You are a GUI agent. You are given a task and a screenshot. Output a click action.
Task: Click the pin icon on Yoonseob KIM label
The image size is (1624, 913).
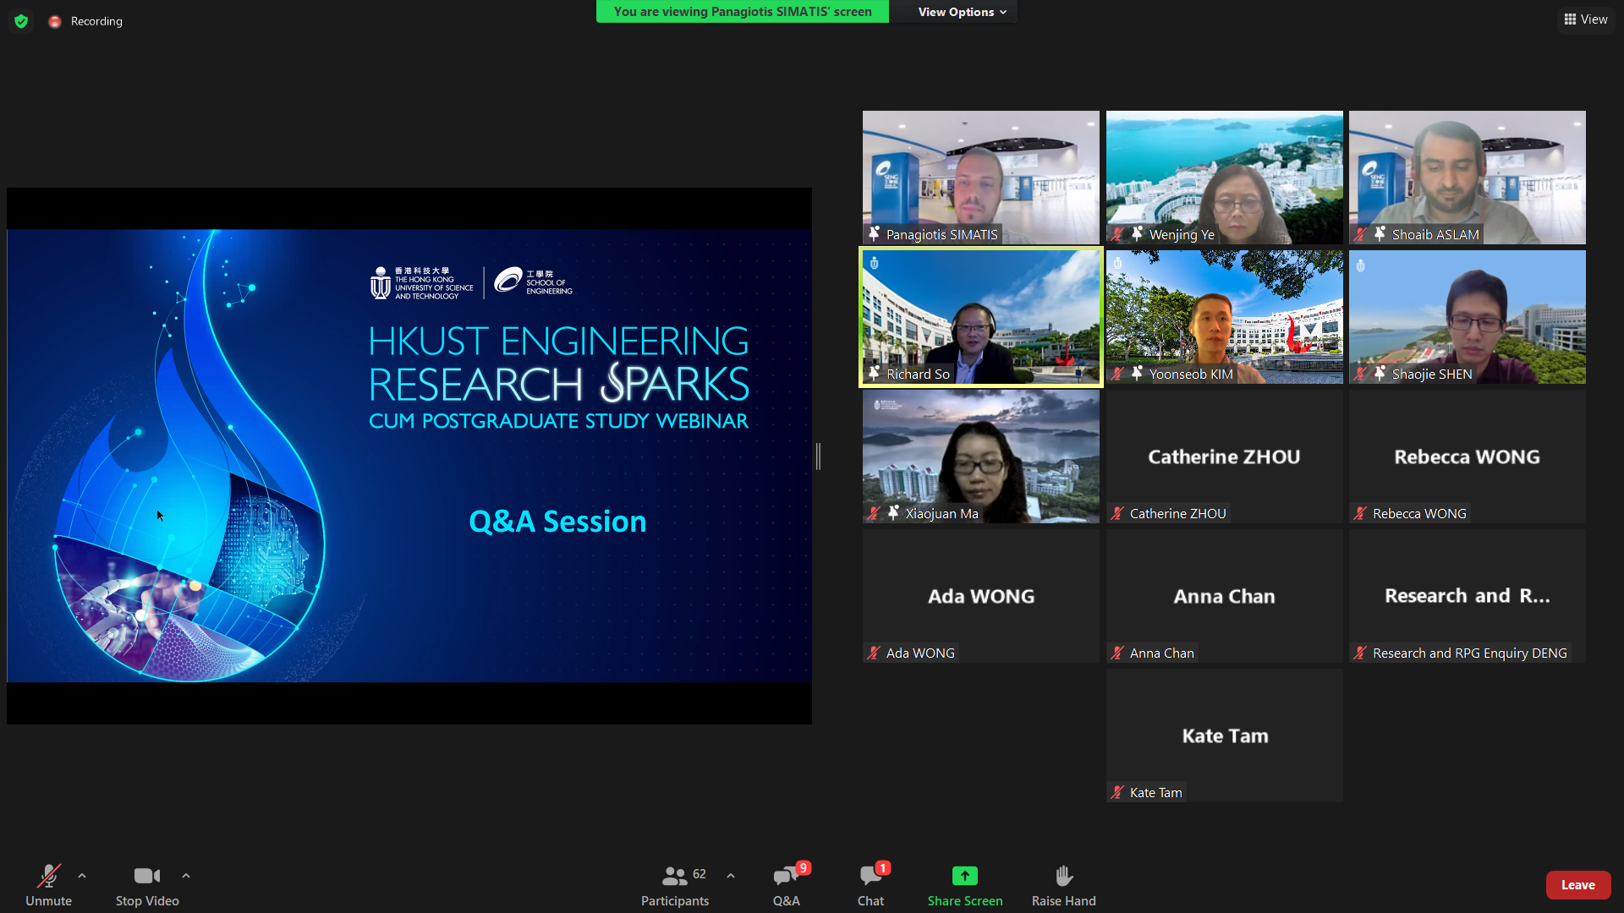(1138, 373)
